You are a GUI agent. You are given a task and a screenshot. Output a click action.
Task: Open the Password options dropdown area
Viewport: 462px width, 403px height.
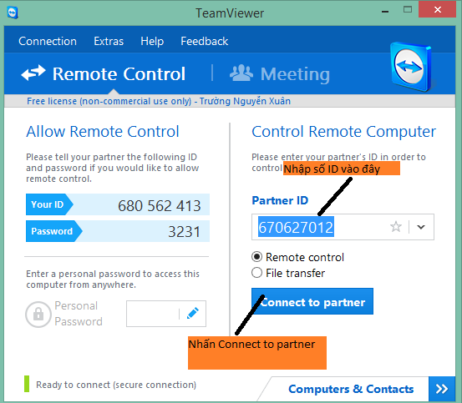[118, 231]
